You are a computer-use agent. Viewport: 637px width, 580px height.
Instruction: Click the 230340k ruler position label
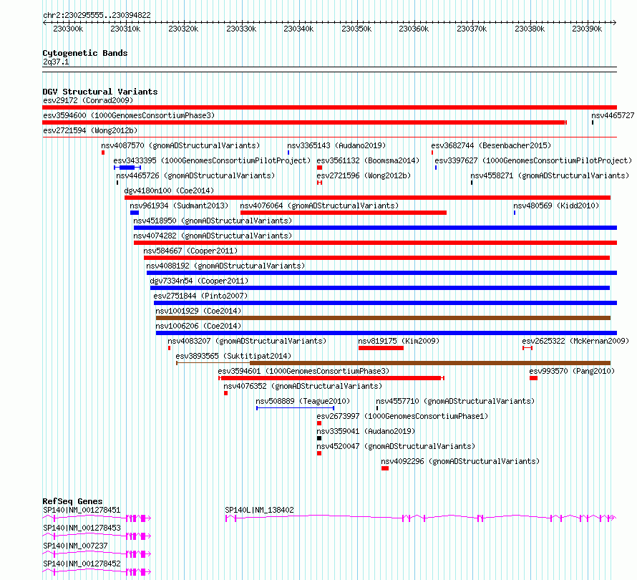(x=298, y=29)
